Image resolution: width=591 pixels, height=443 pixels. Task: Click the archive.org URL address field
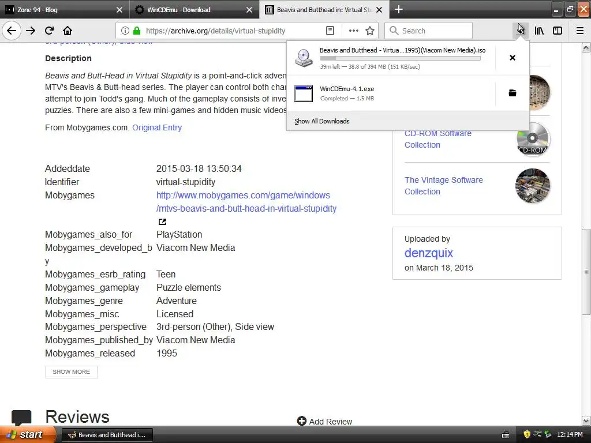[234, 31]
